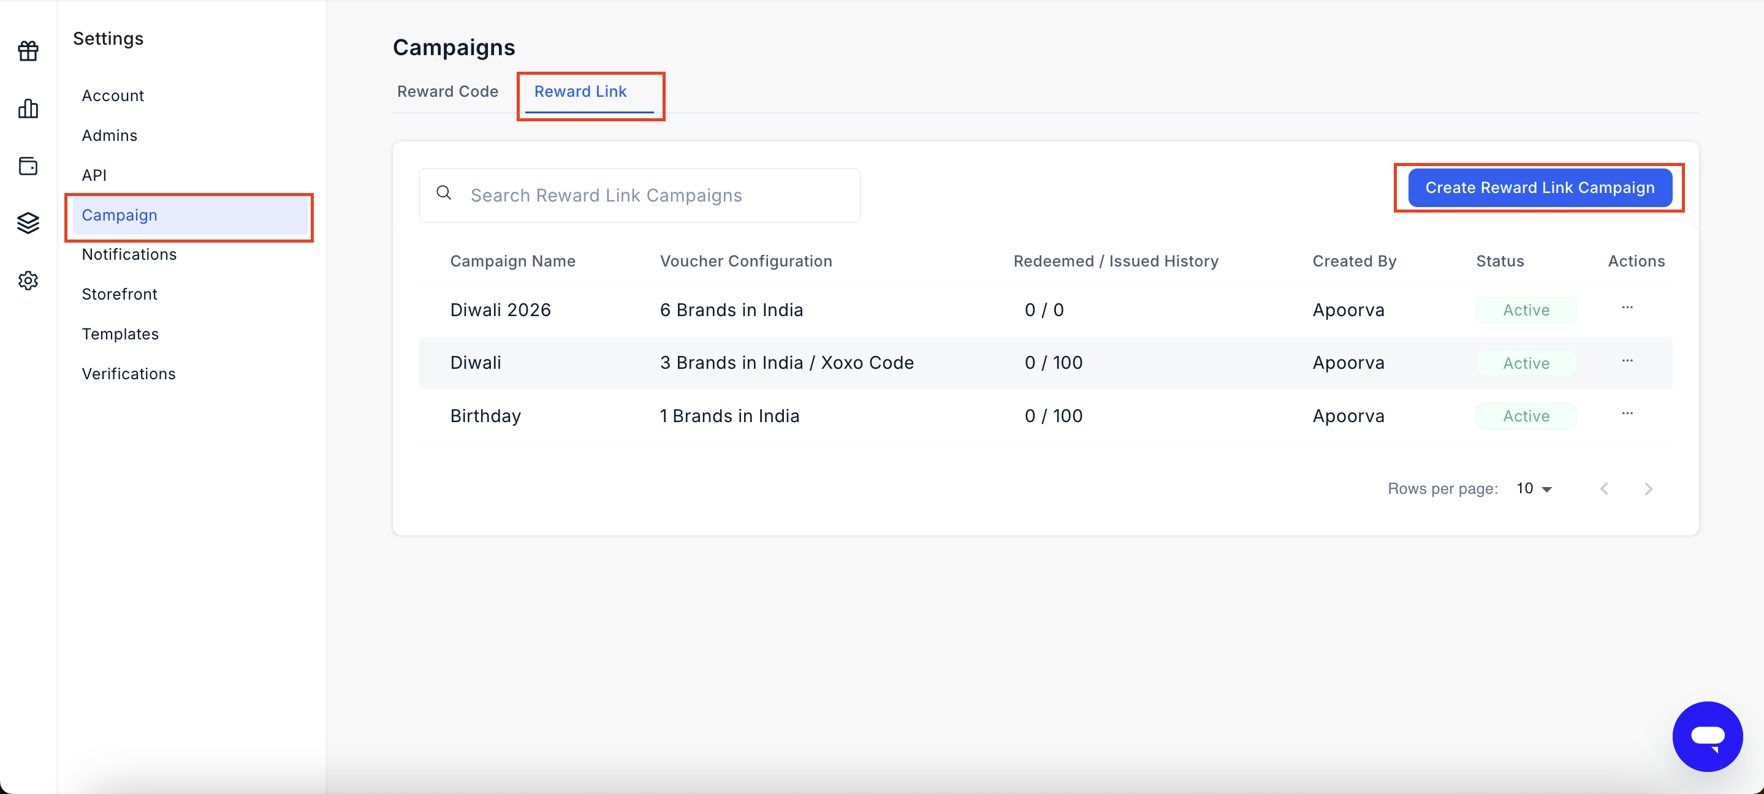Click the search magnifier icon
1764x794 pixels.
[x=444, y=193]
